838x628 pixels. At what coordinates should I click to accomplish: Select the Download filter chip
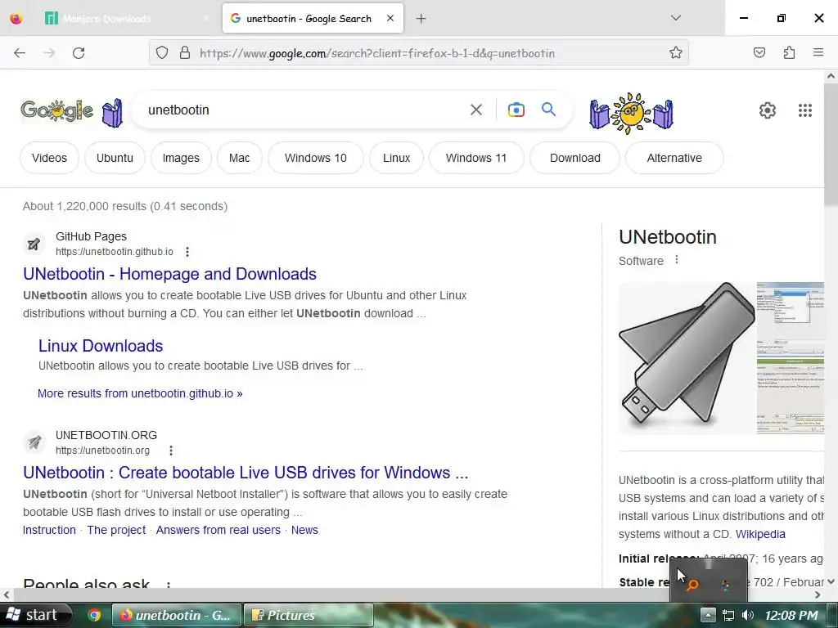575,158
